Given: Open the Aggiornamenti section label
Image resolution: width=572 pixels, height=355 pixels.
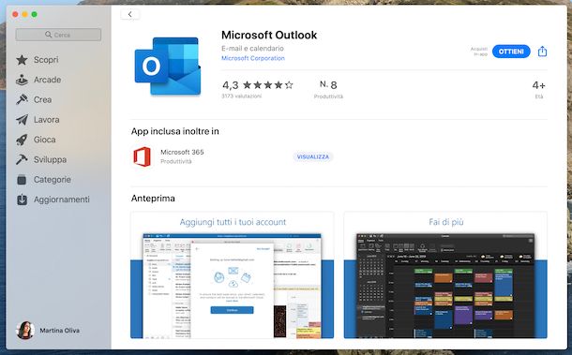Looking at the screenshot, I should click(61, 200).
